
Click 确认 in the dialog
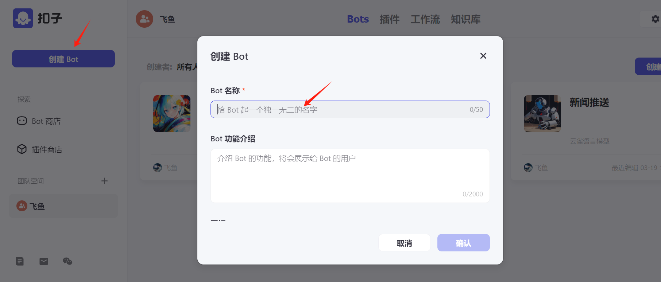(464, 243)
